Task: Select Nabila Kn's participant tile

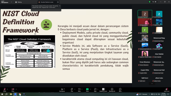Action: coord(145,38)
